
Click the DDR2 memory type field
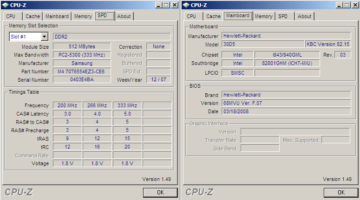point(112,37)
